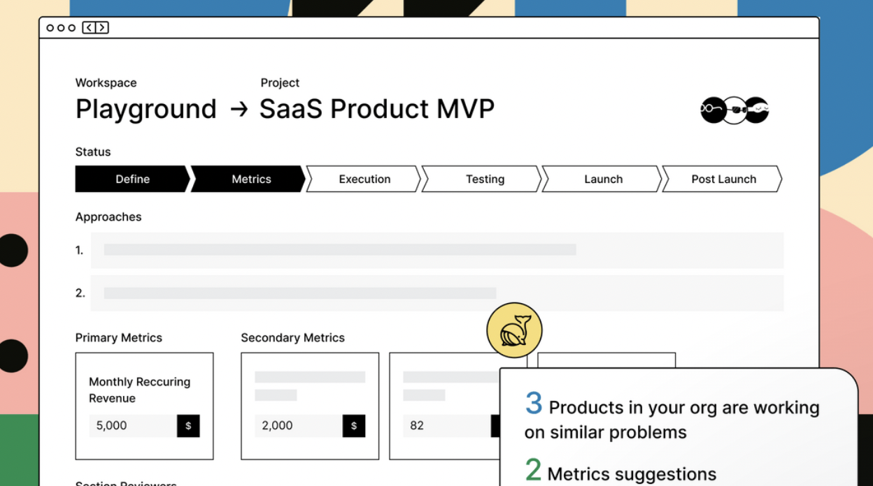Screen dimensions: 873x486
Task: Click the rightmost team avatar
Action: coord(757,110)
